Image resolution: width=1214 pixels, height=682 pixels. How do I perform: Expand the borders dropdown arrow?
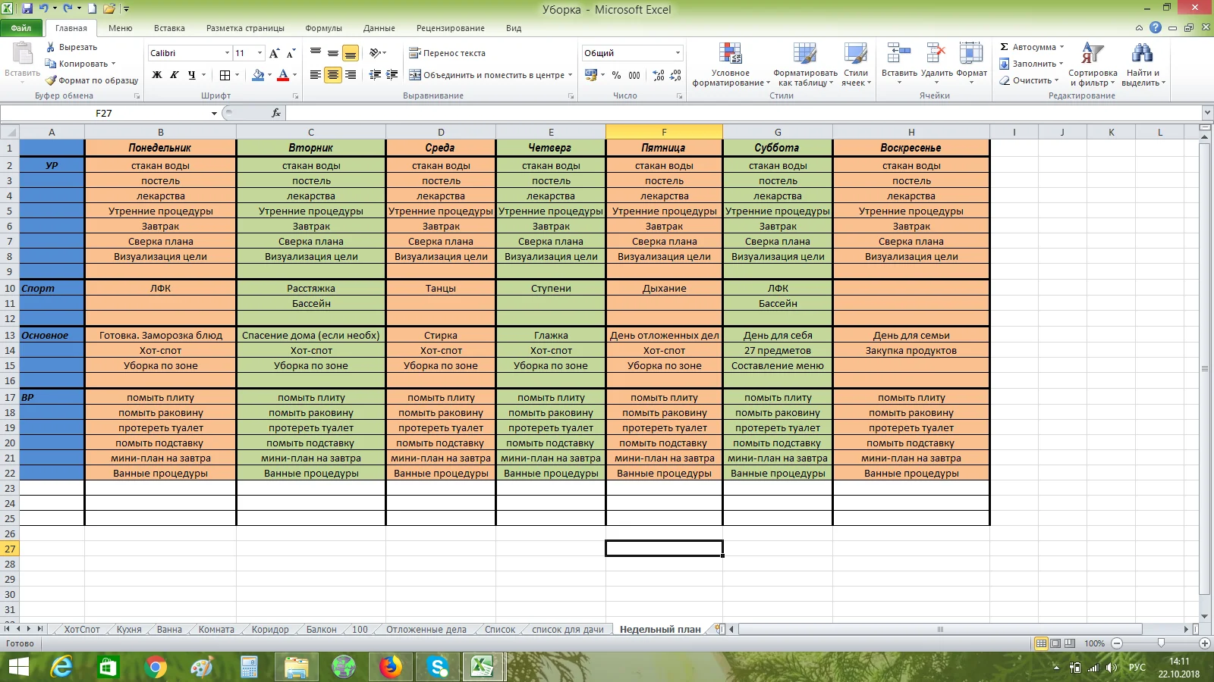point(237,75)
